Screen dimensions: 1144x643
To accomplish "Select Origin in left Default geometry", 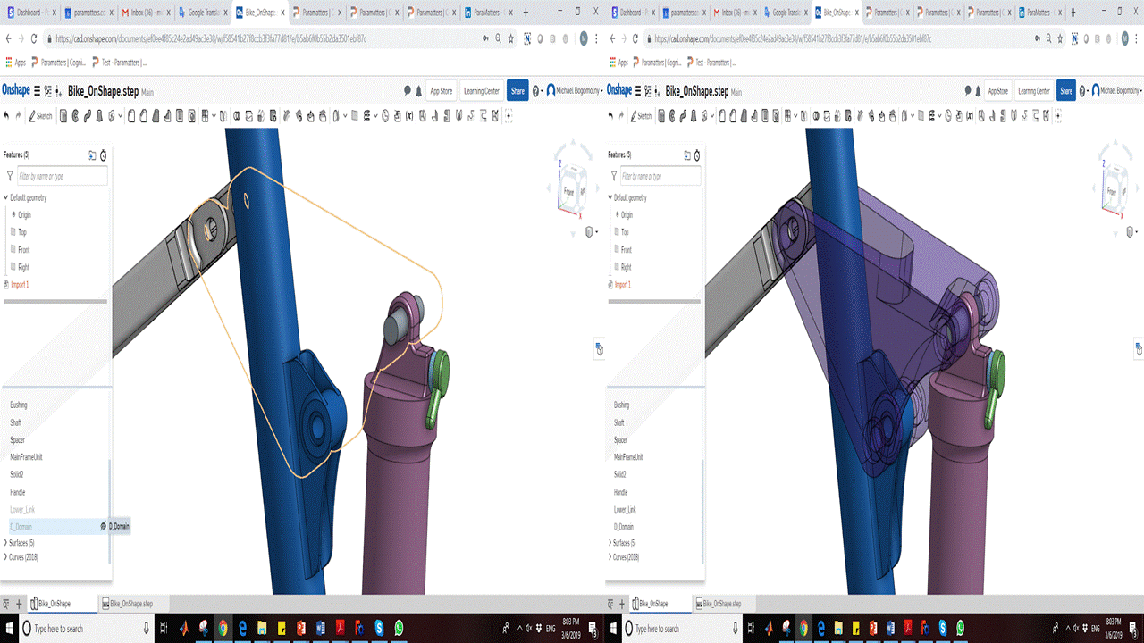I will point(22,215).
